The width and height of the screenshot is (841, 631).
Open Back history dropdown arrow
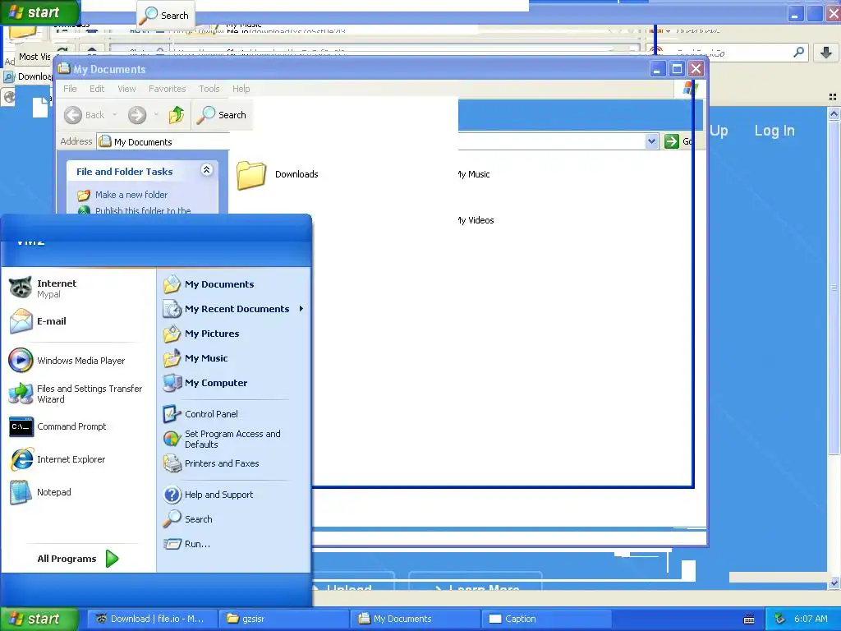tap(115, 115)
